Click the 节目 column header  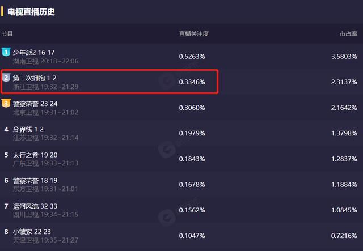pyautogui.click(x=7, y=34)
